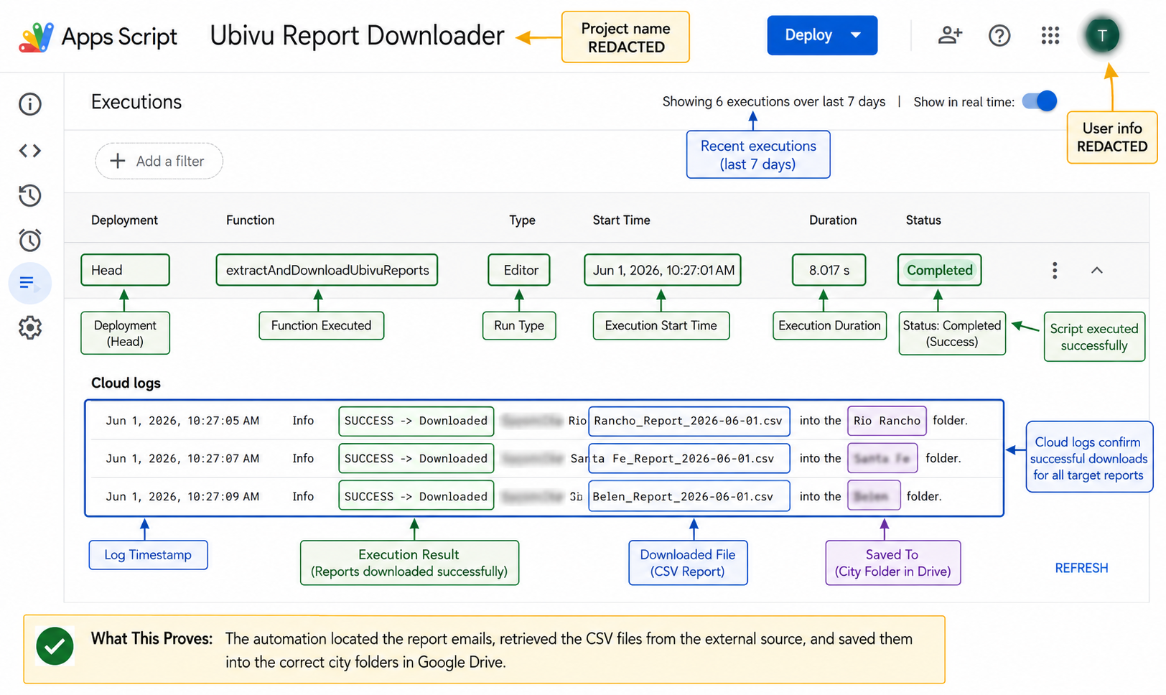
Task: Collapse the execution row with chevron
Action: [1097, 271]
